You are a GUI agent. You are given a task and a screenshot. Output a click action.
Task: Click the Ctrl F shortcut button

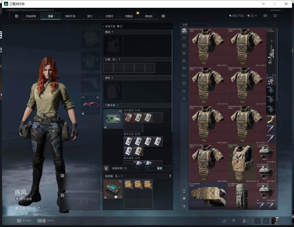tap(46, 221)
